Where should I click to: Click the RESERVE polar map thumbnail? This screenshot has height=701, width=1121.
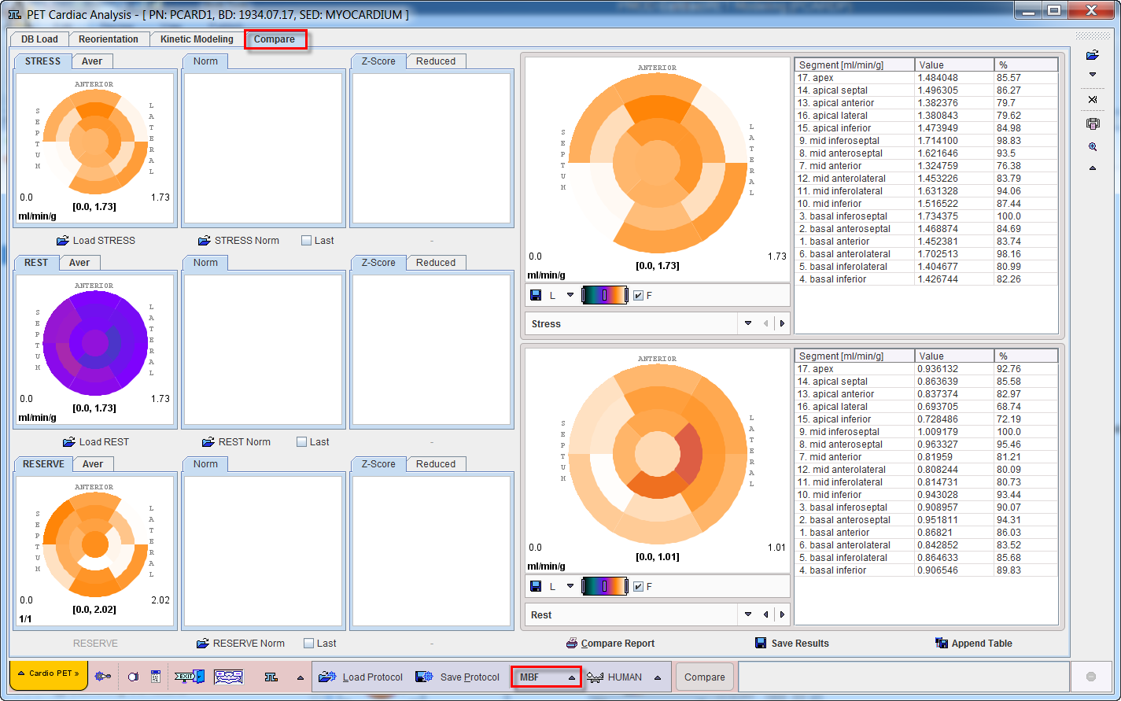(94, 543)
